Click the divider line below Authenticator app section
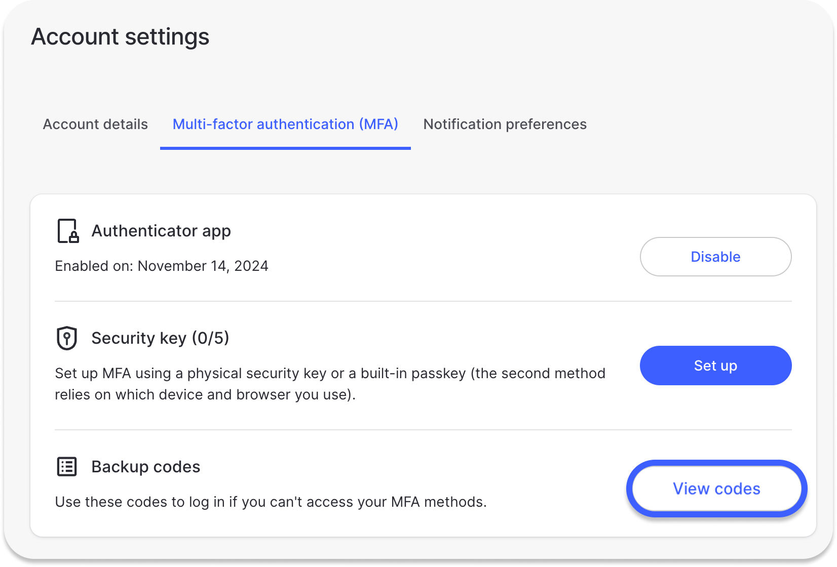 coord(423,301)
